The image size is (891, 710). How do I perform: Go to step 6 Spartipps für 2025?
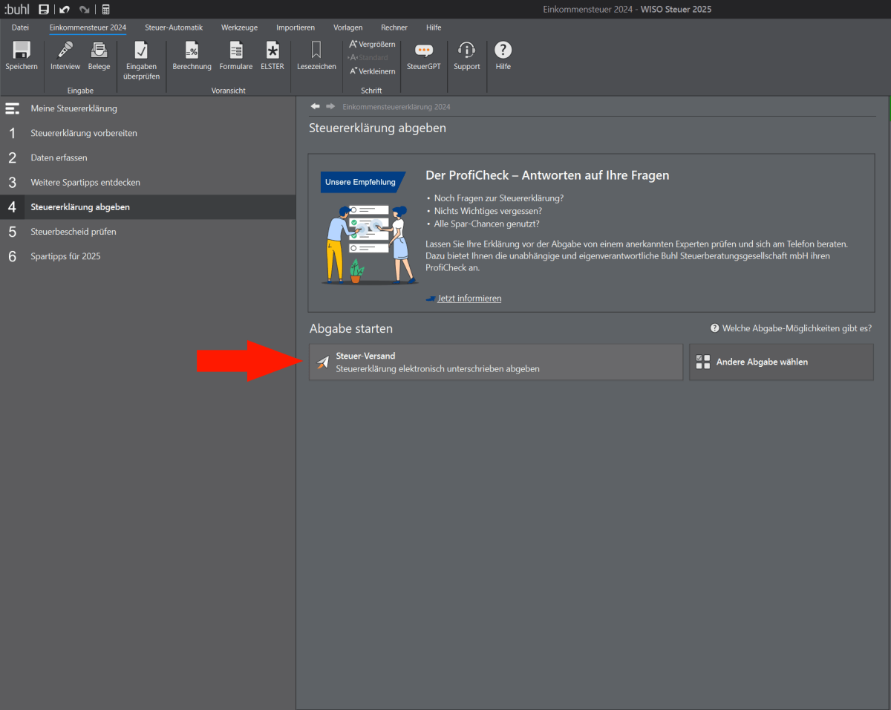[148, 255]
